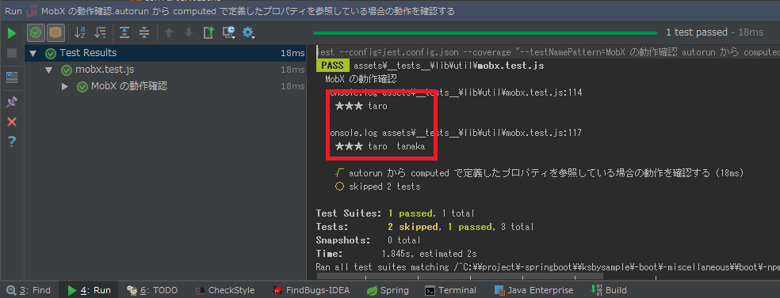This screenshot has width=780, height=298.
Task: Open the Terminal tool window tab
Action: click(x=451, y=290)
